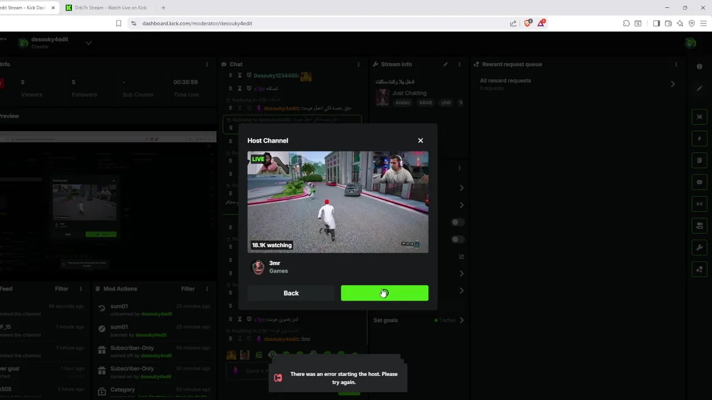Viewport: 712px width, 400px height.
Task: Click the wrench tools icon in right sidebar
Action: [699, 248]
